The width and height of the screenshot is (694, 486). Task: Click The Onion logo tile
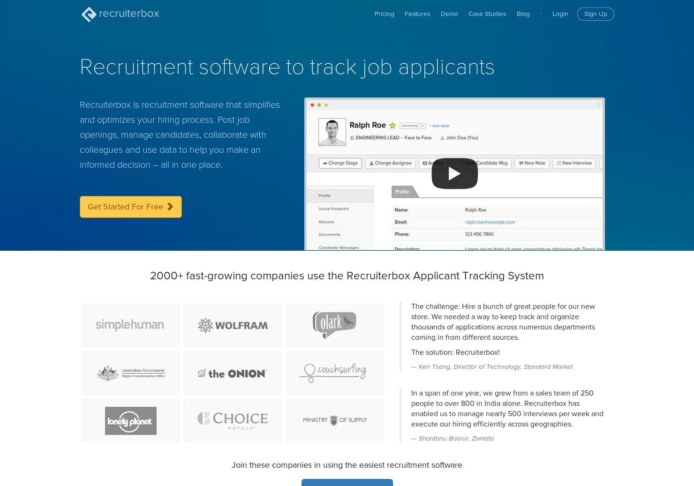[x=233, y=373]
